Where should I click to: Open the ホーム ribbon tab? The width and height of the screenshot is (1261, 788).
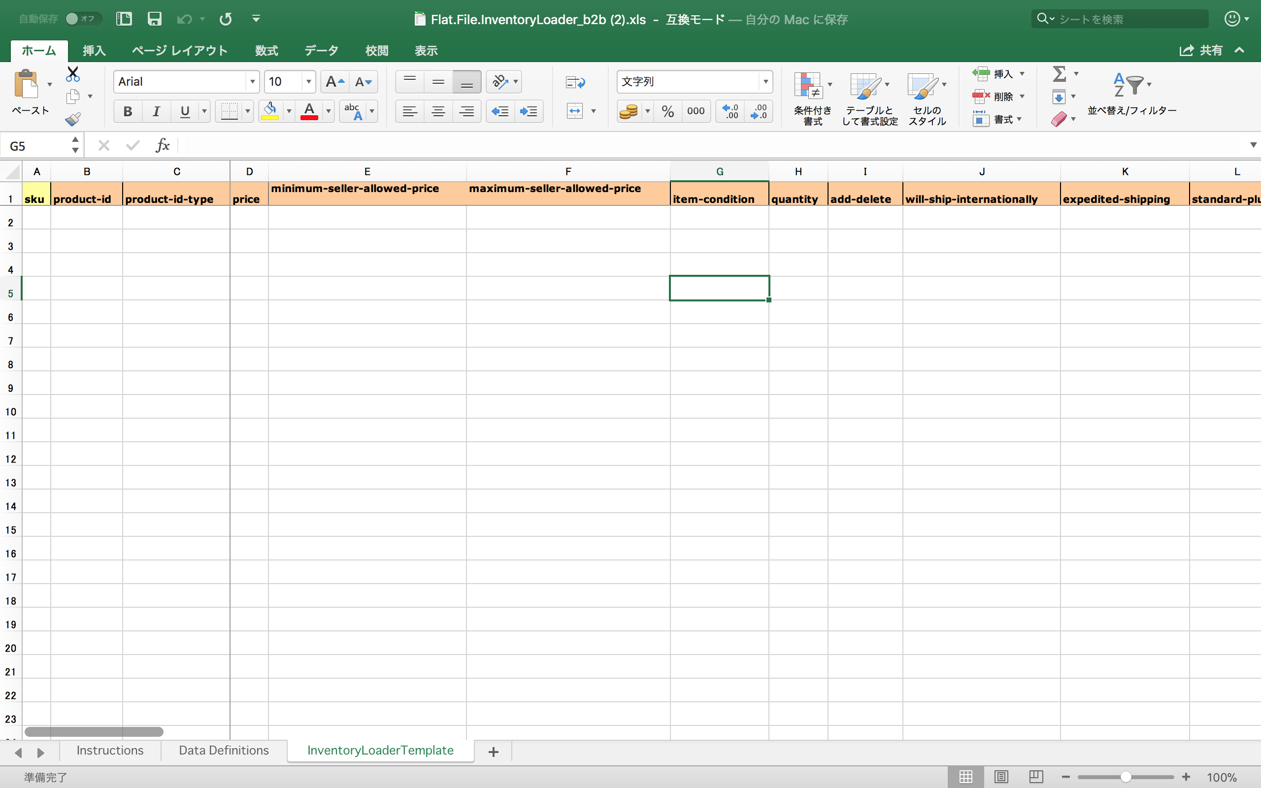click(x=39, y=51)
